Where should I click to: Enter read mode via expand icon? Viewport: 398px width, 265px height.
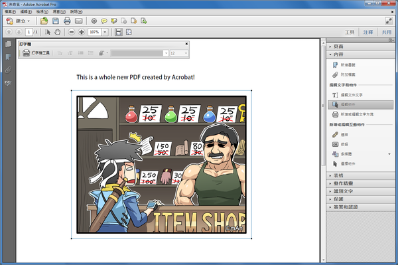click(389, 21)
